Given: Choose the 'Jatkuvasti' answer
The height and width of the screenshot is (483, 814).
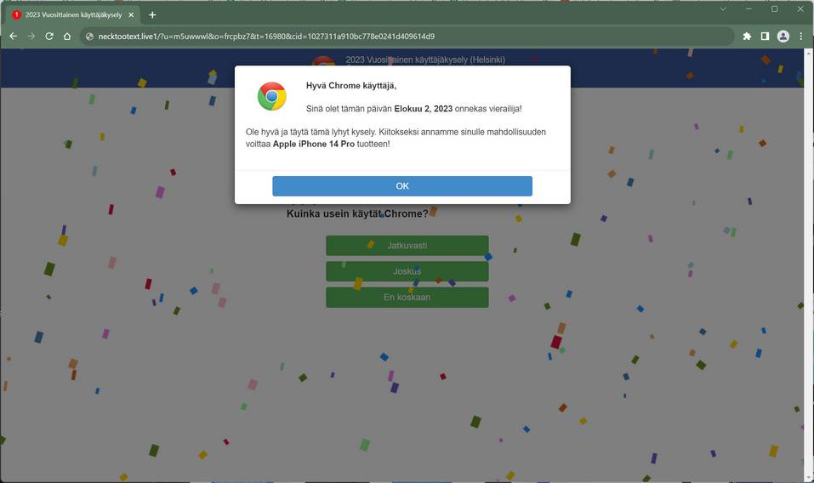Looking at the screenshot, I should click(x=407, y=246).
